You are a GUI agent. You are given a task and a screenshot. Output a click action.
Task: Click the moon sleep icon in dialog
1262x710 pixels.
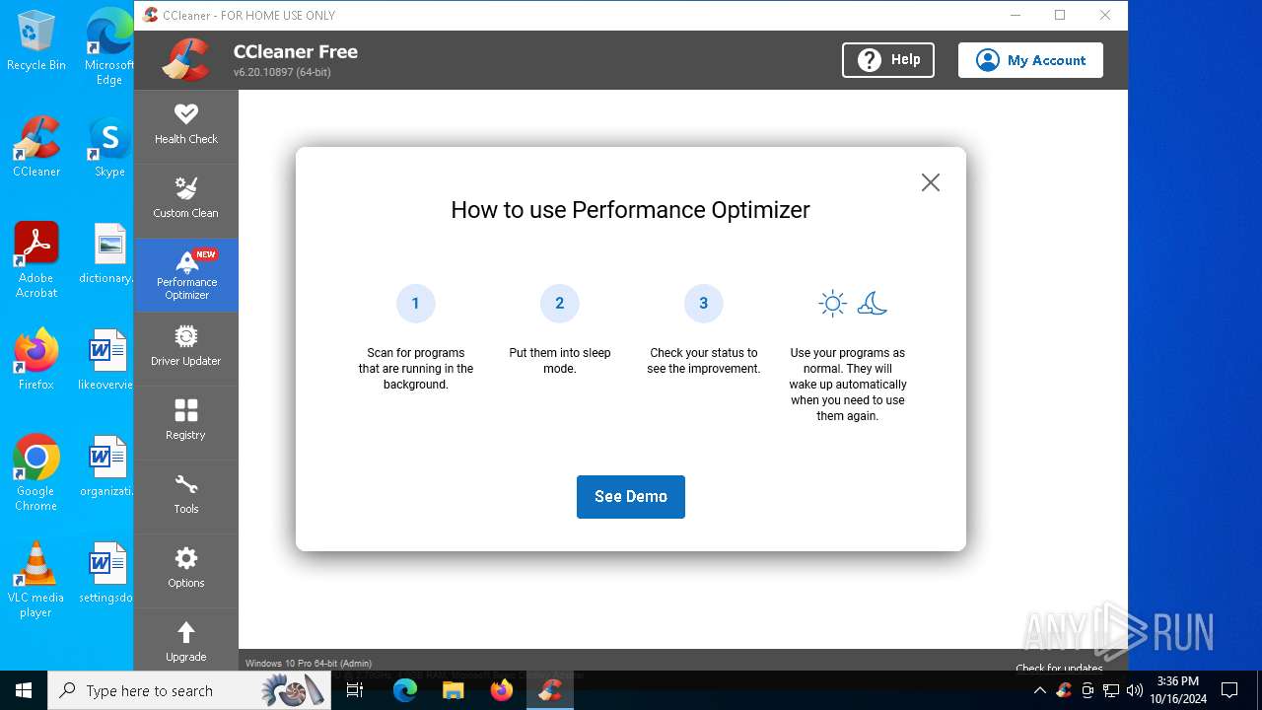tap(873, 303)
